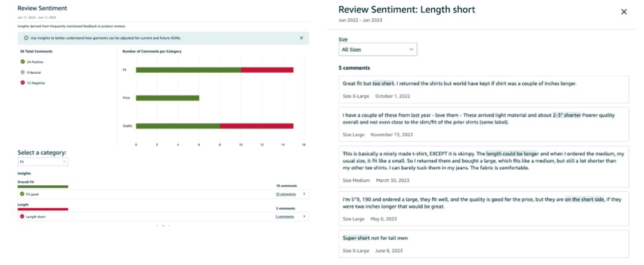Click the info icon in the banner
644x265 pixels.
(26, 38)
